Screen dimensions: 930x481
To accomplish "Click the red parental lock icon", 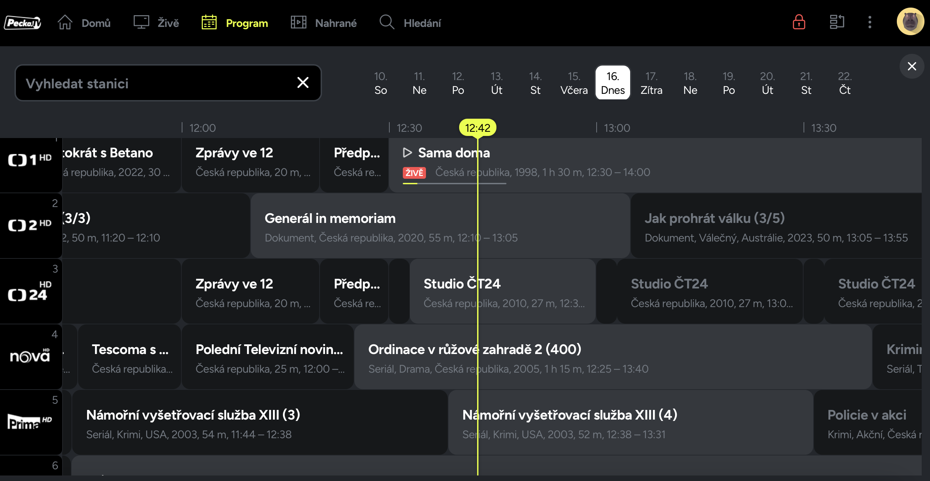I will pyautogui.click(x=799, y=22).
